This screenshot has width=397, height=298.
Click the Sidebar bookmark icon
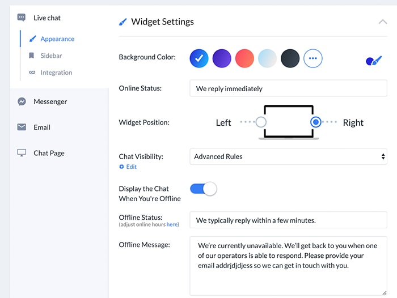(31, 56)
